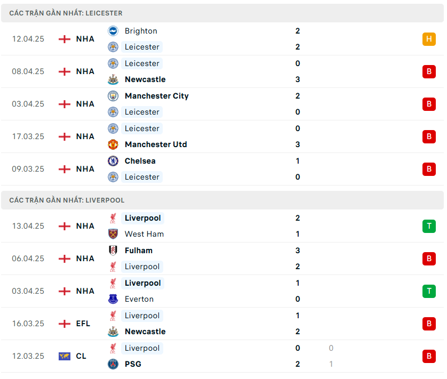Viewport: 447px width, 379px height.
Task: Open the Manchester City team link
Action: [156, 96]
